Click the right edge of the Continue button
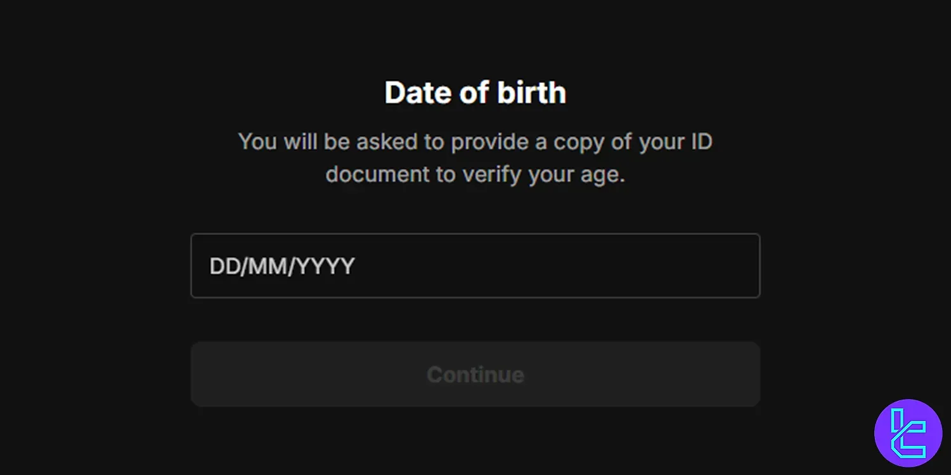The image size is (951, 475). 753,374
